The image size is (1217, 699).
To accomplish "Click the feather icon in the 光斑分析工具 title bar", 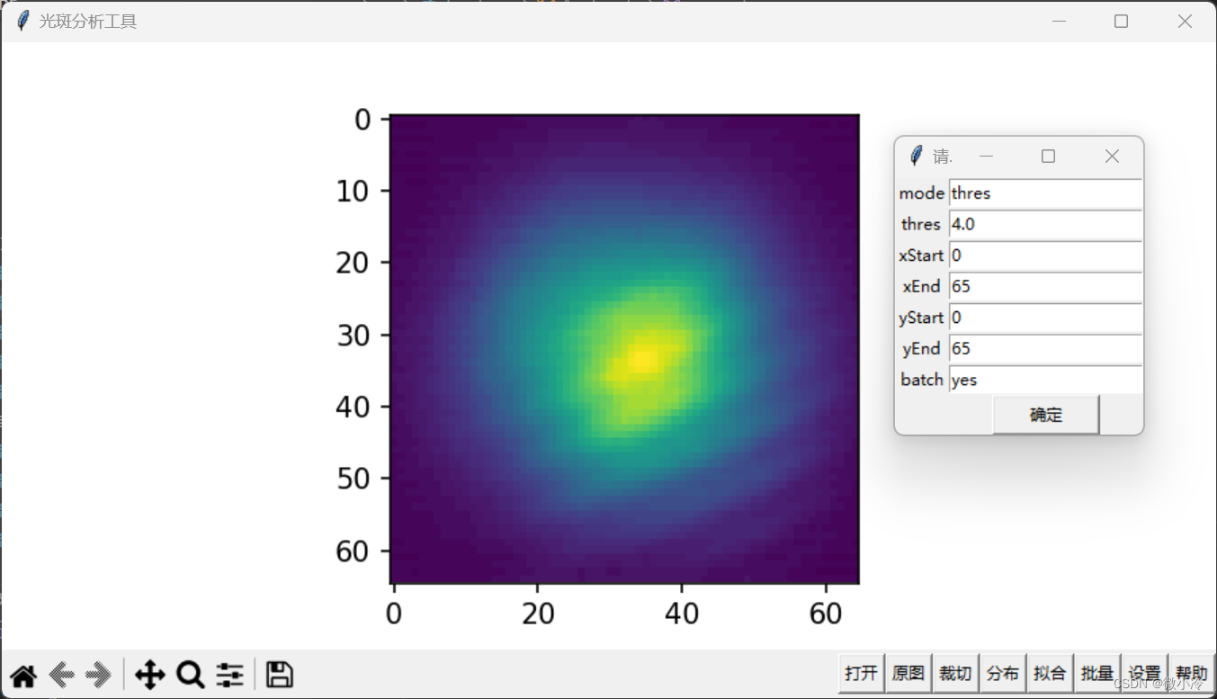I will click(22, 21).
